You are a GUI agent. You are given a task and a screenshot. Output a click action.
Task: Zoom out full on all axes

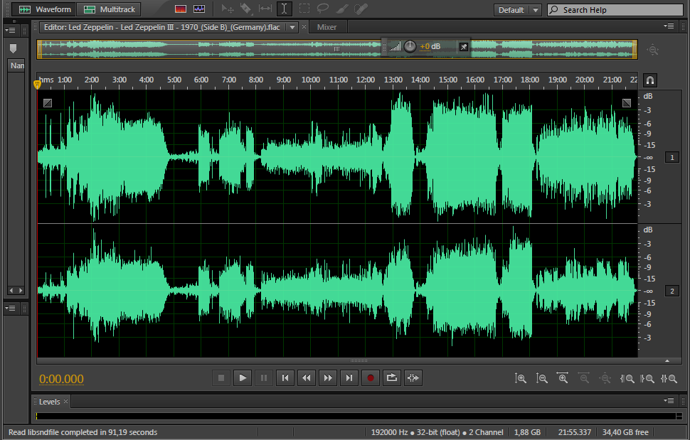tap(605, 378)
